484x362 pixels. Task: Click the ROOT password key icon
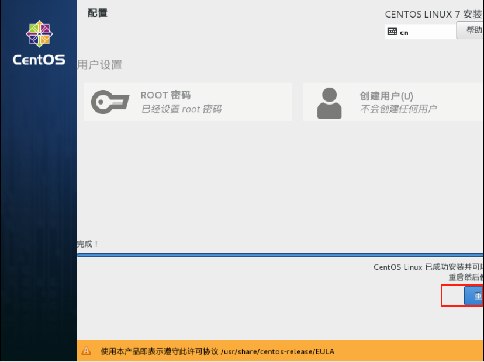pyautogui.click(x=110, y=102)
